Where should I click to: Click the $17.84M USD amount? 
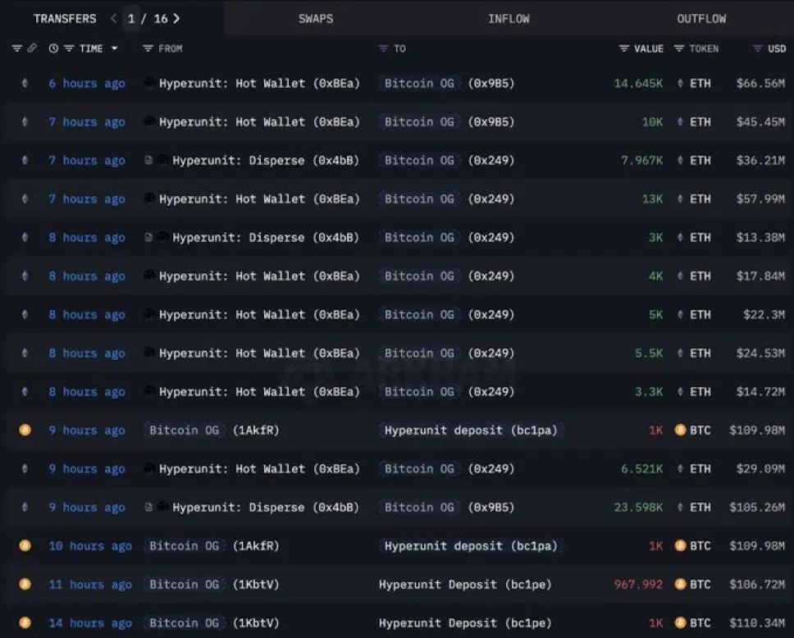point(760,276)
